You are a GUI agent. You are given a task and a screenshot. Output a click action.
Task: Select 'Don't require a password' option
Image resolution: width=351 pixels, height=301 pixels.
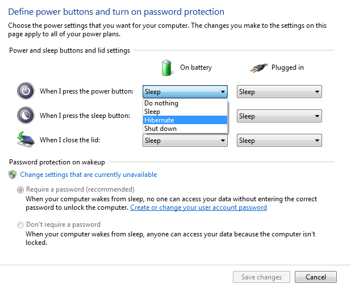pyautogui.click(x=21, y=224)
